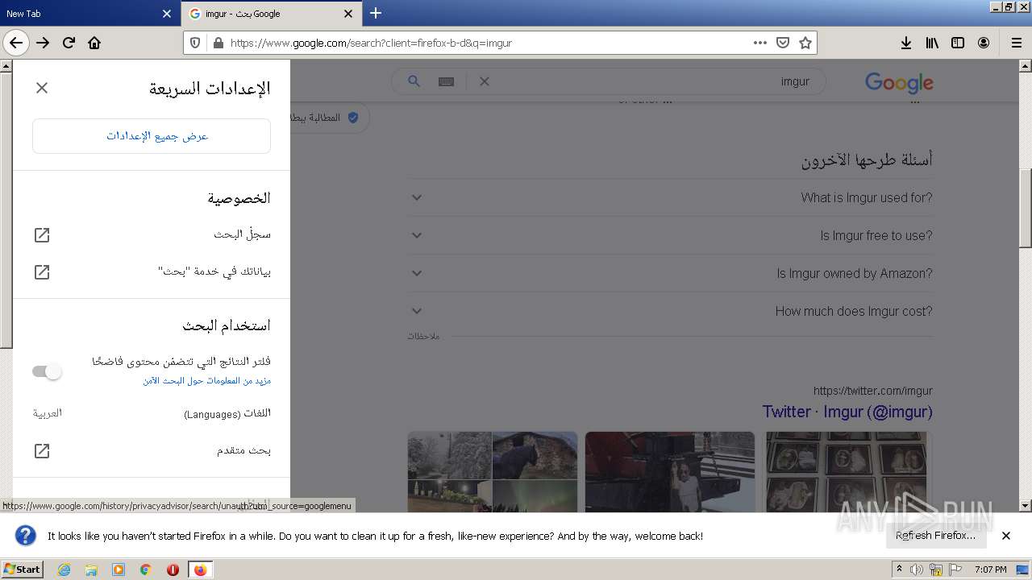Reload the current page
Image resolution: width=1032 pixels, height=580 pixels.
tap(69, 43)
